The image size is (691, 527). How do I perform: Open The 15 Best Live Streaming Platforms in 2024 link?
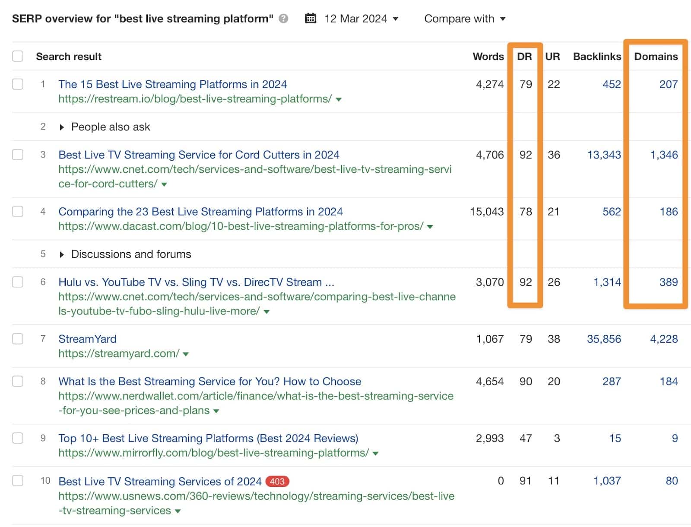pyautogui.click(x=172, y=84)
